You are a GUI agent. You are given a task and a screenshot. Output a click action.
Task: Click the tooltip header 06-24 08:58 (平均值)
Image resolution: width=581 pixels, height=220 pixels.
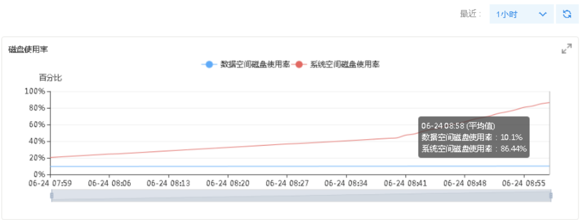pos(458,126)
